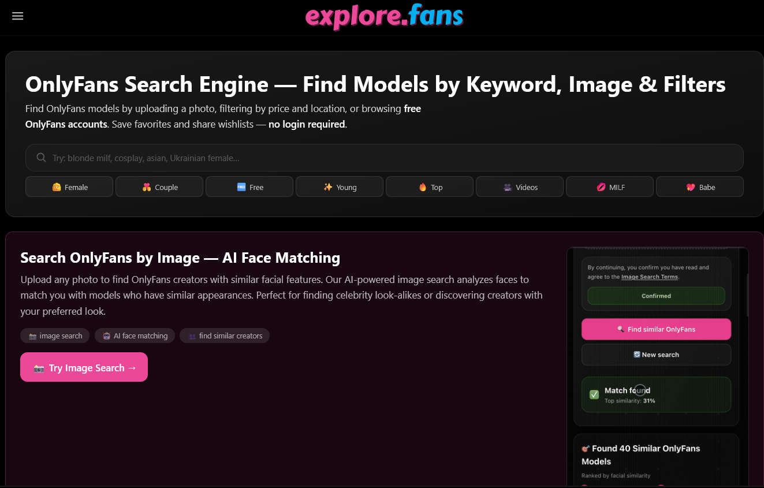Click the New search button
The width and height of the screenshot is (764, 488).
pos(656,355)
